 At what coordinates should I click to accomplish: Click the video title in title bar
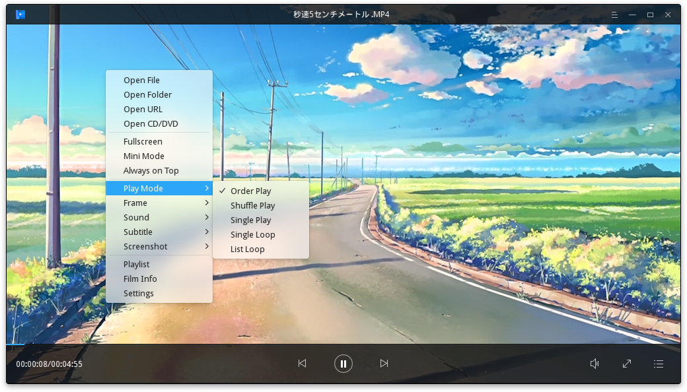[x=342, y=15]
